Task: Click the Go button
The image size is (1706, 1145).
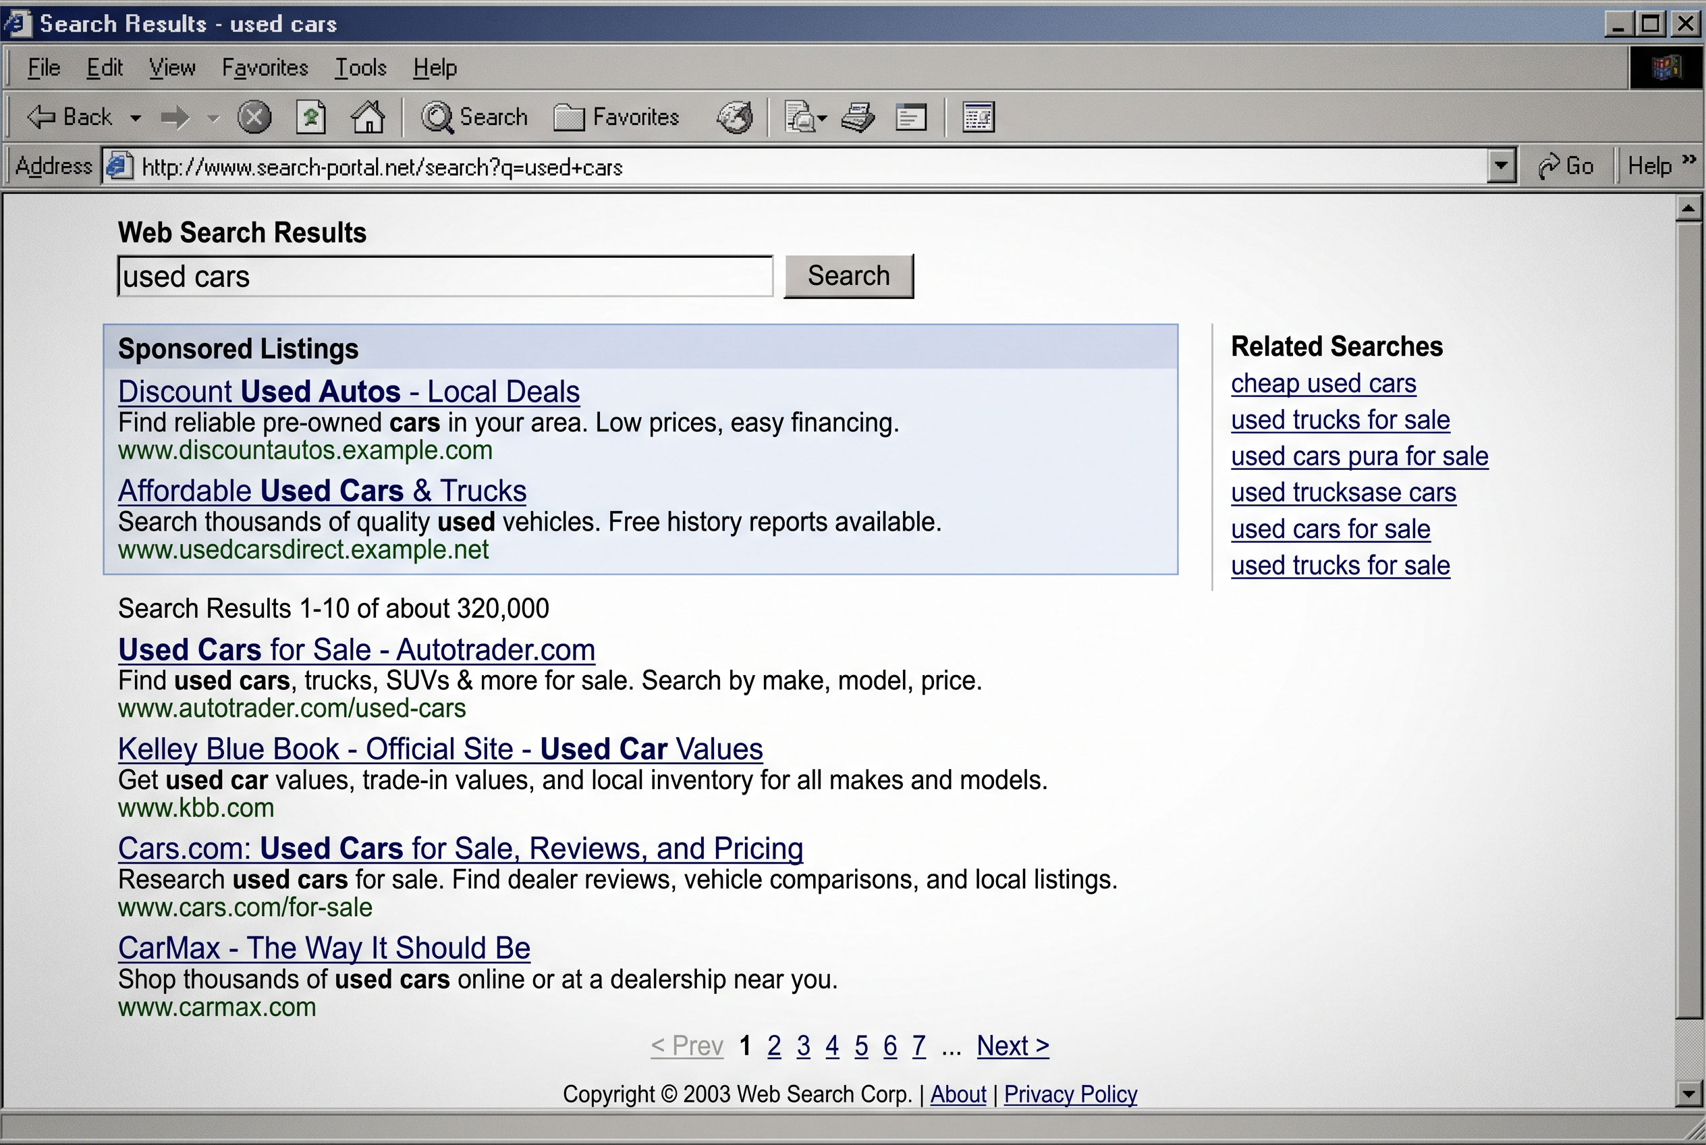Action: coord(1566,166)
